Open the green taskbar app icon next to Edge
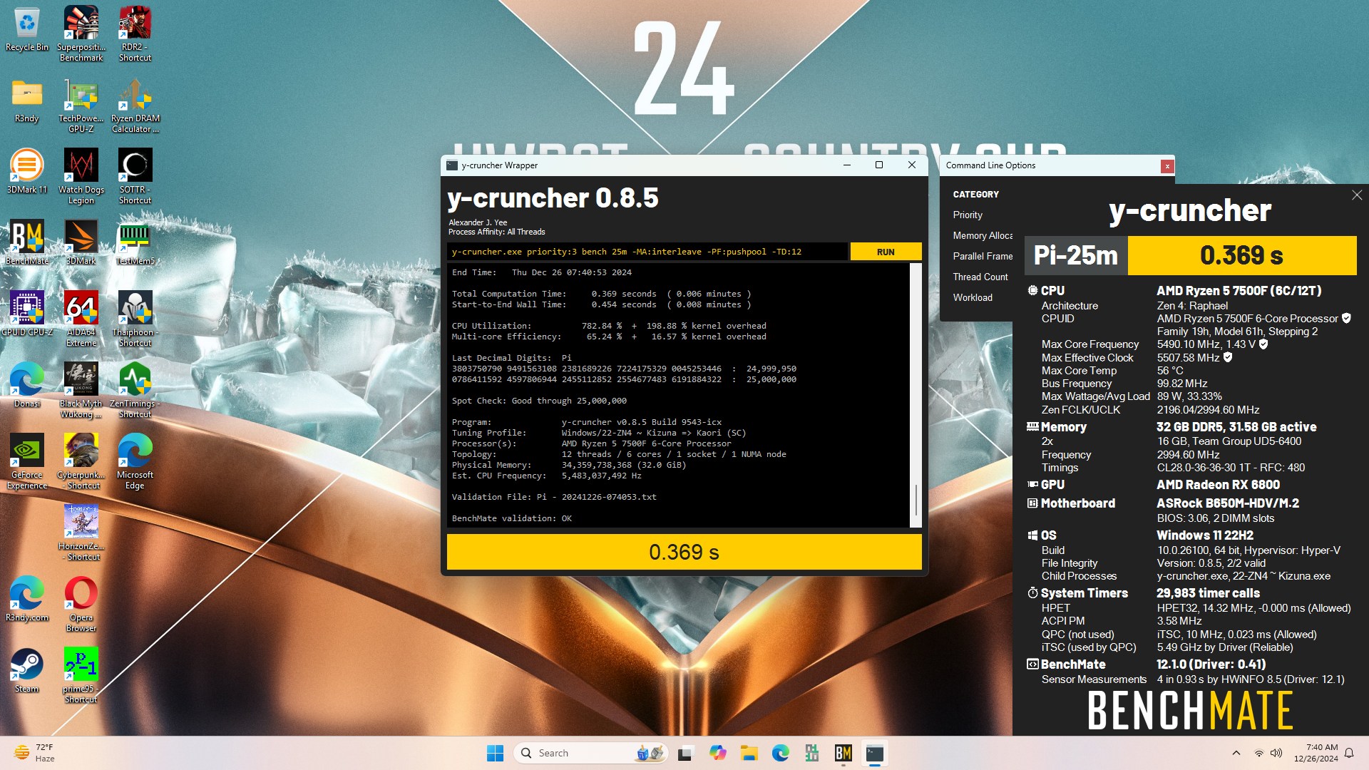The image size is (1369, 770). [811, 753]
